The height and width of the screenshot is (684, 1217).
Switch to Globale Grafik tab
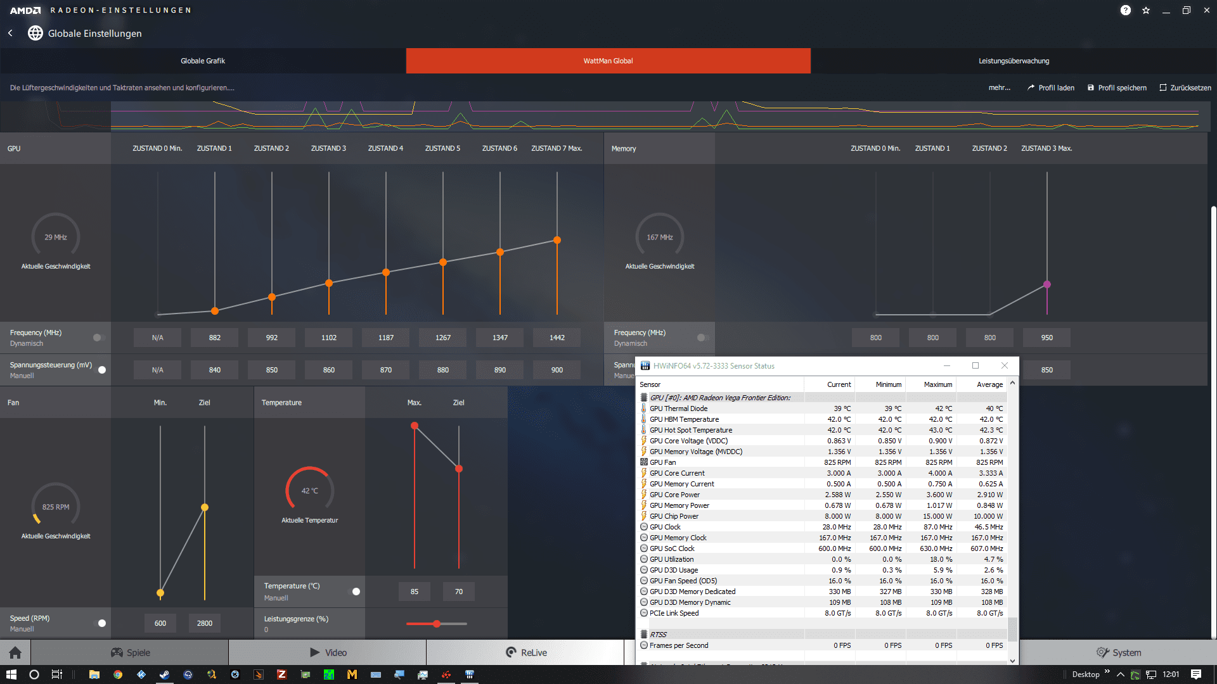203,61
